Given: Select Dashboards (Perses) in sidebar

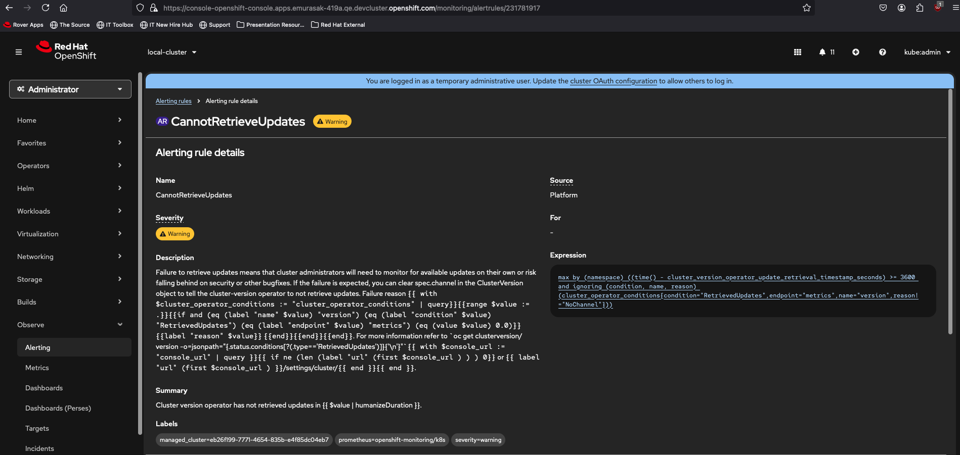Looking at the screenshot, I should pyautogui.click(x=58, y=408).
